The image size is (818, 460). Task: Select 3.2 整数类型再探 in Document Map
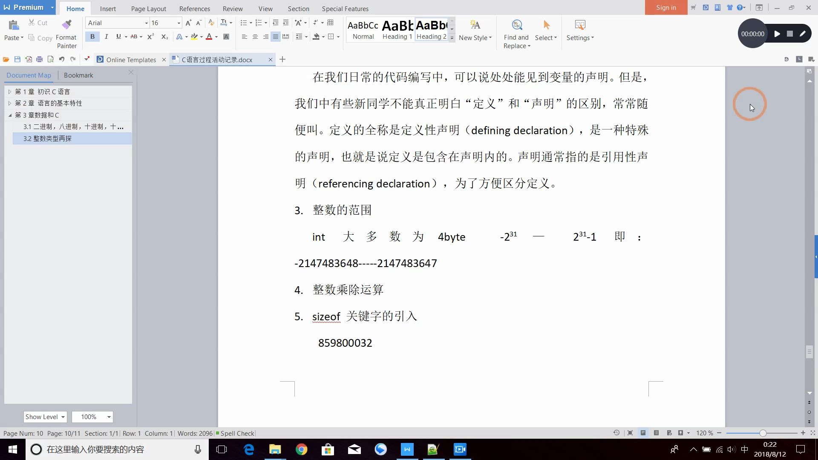pos(48,138)
